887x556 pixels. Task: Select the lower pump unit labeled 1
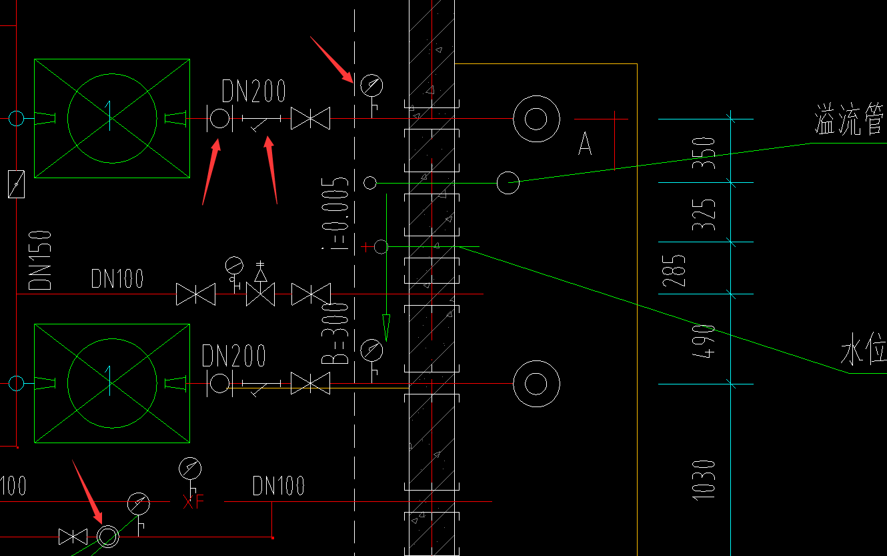pyautogui.click(x=112, y=383)
